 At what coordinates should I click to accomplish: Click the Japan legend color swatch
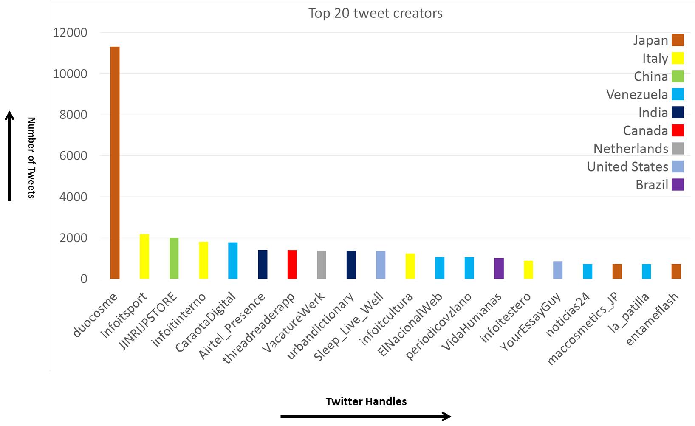click(678, 40)
